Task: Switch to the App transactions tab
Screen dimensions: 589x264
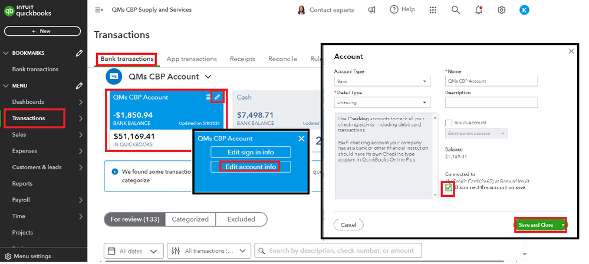Action: pos(192,59)
